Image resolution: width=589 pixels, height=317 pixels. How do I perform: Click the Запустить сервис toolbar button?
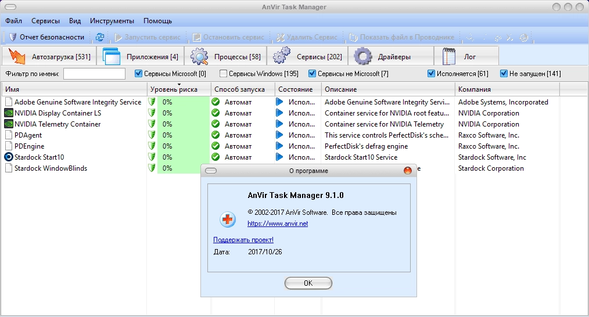tap(148, 37)
